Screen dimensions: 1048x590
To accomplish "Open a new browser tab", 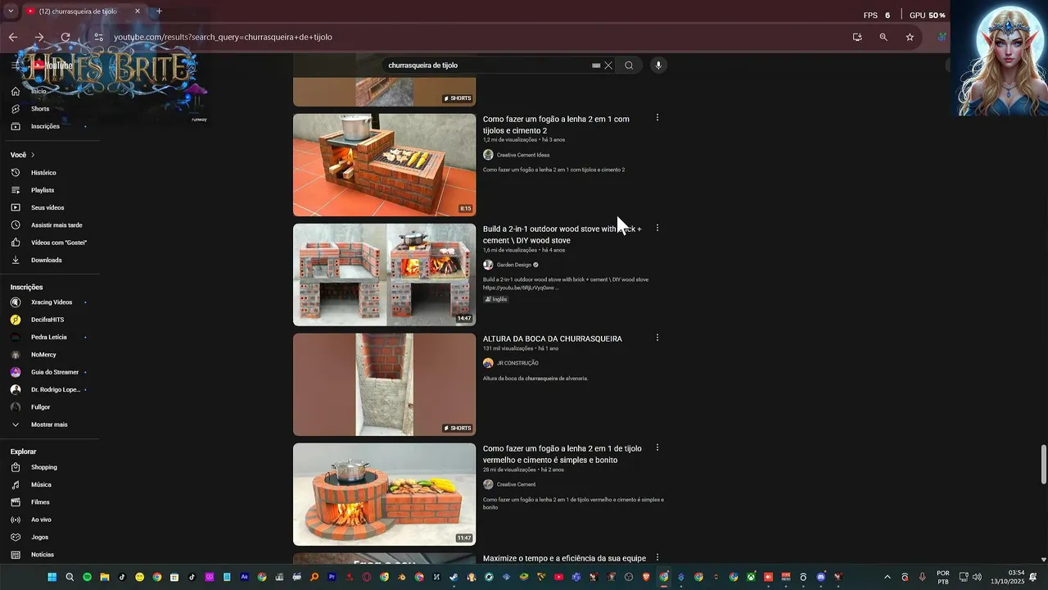I will 159,11.
